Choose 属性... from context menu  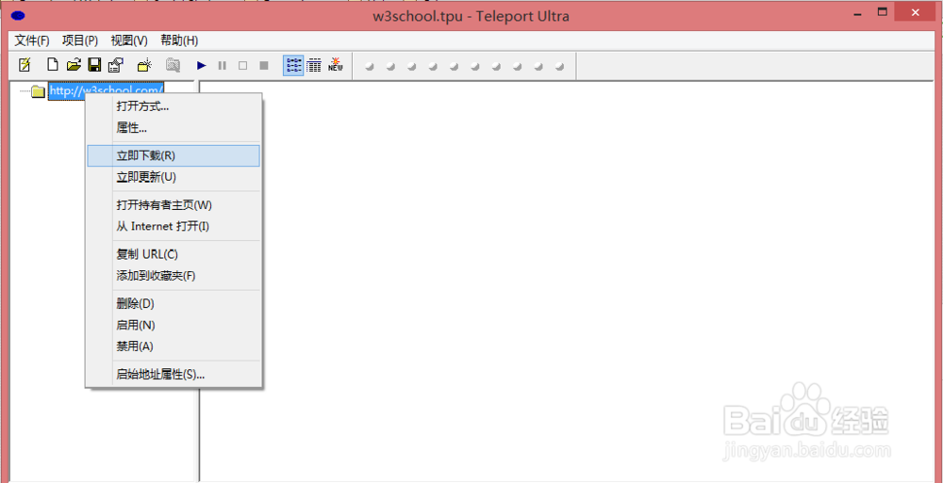coord(174,128)
